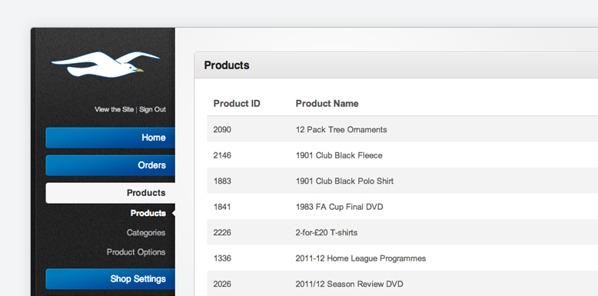The height and width of the screenshot is (296, 598).
Task: Click product ID 2090 in the table
Action: (222, 130)
